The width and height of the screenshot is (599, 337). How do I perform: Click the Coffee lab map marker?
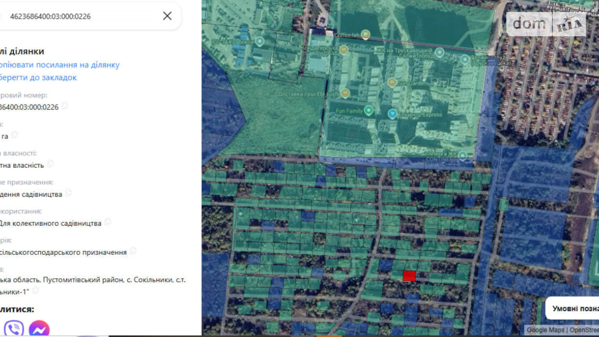(x=366, y=34)
